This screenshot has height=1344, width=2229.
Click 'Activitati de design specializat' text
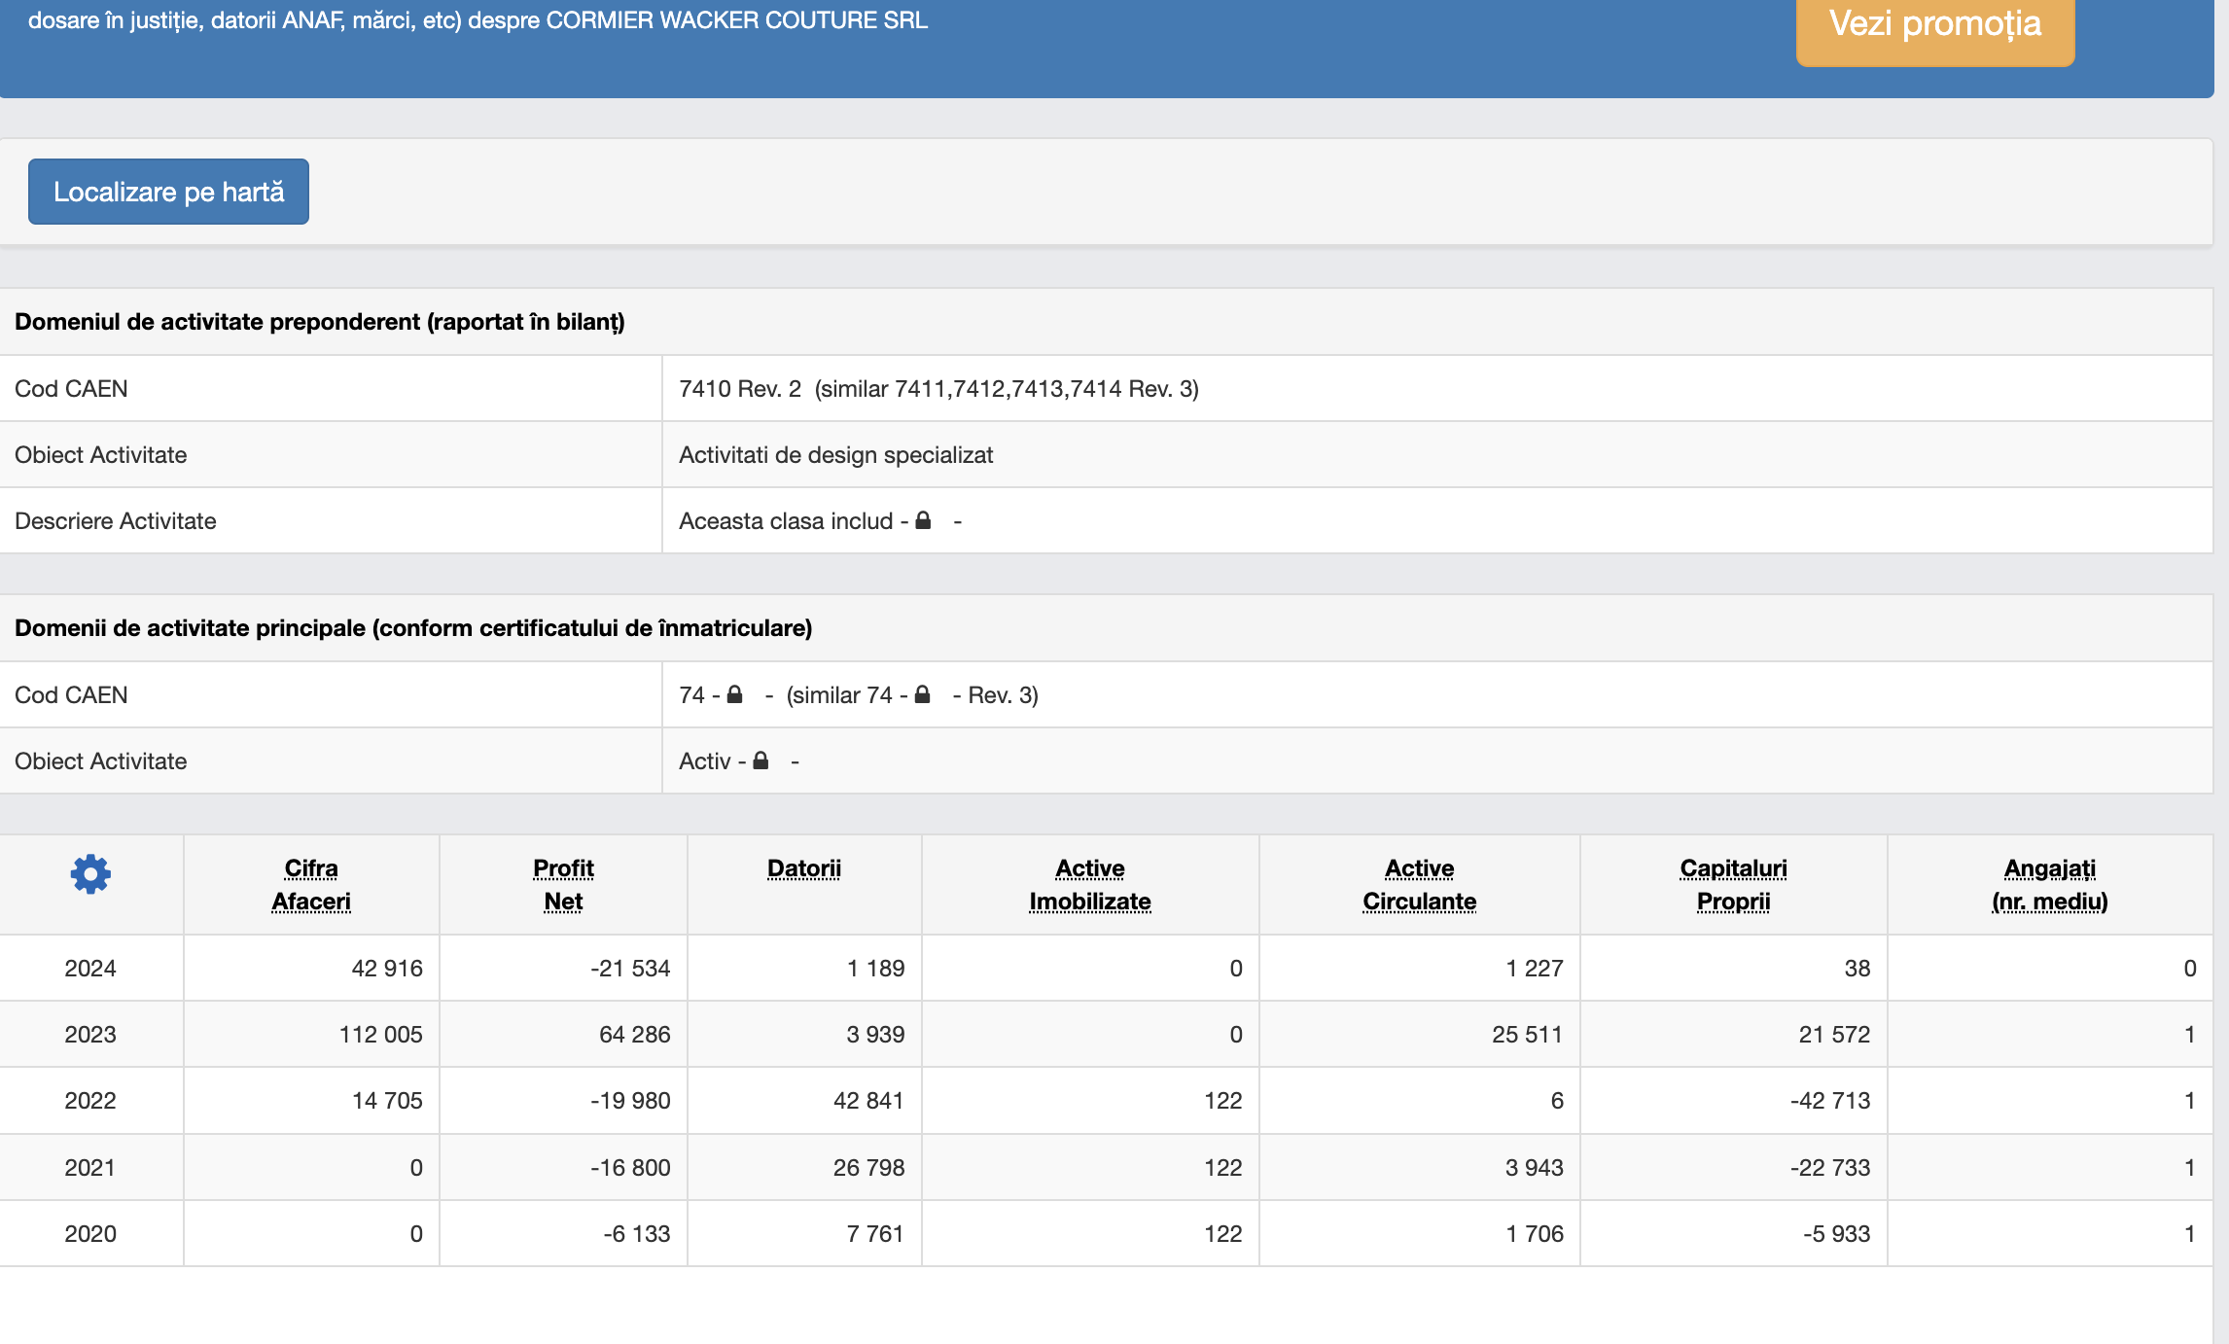tap(835, 454)
